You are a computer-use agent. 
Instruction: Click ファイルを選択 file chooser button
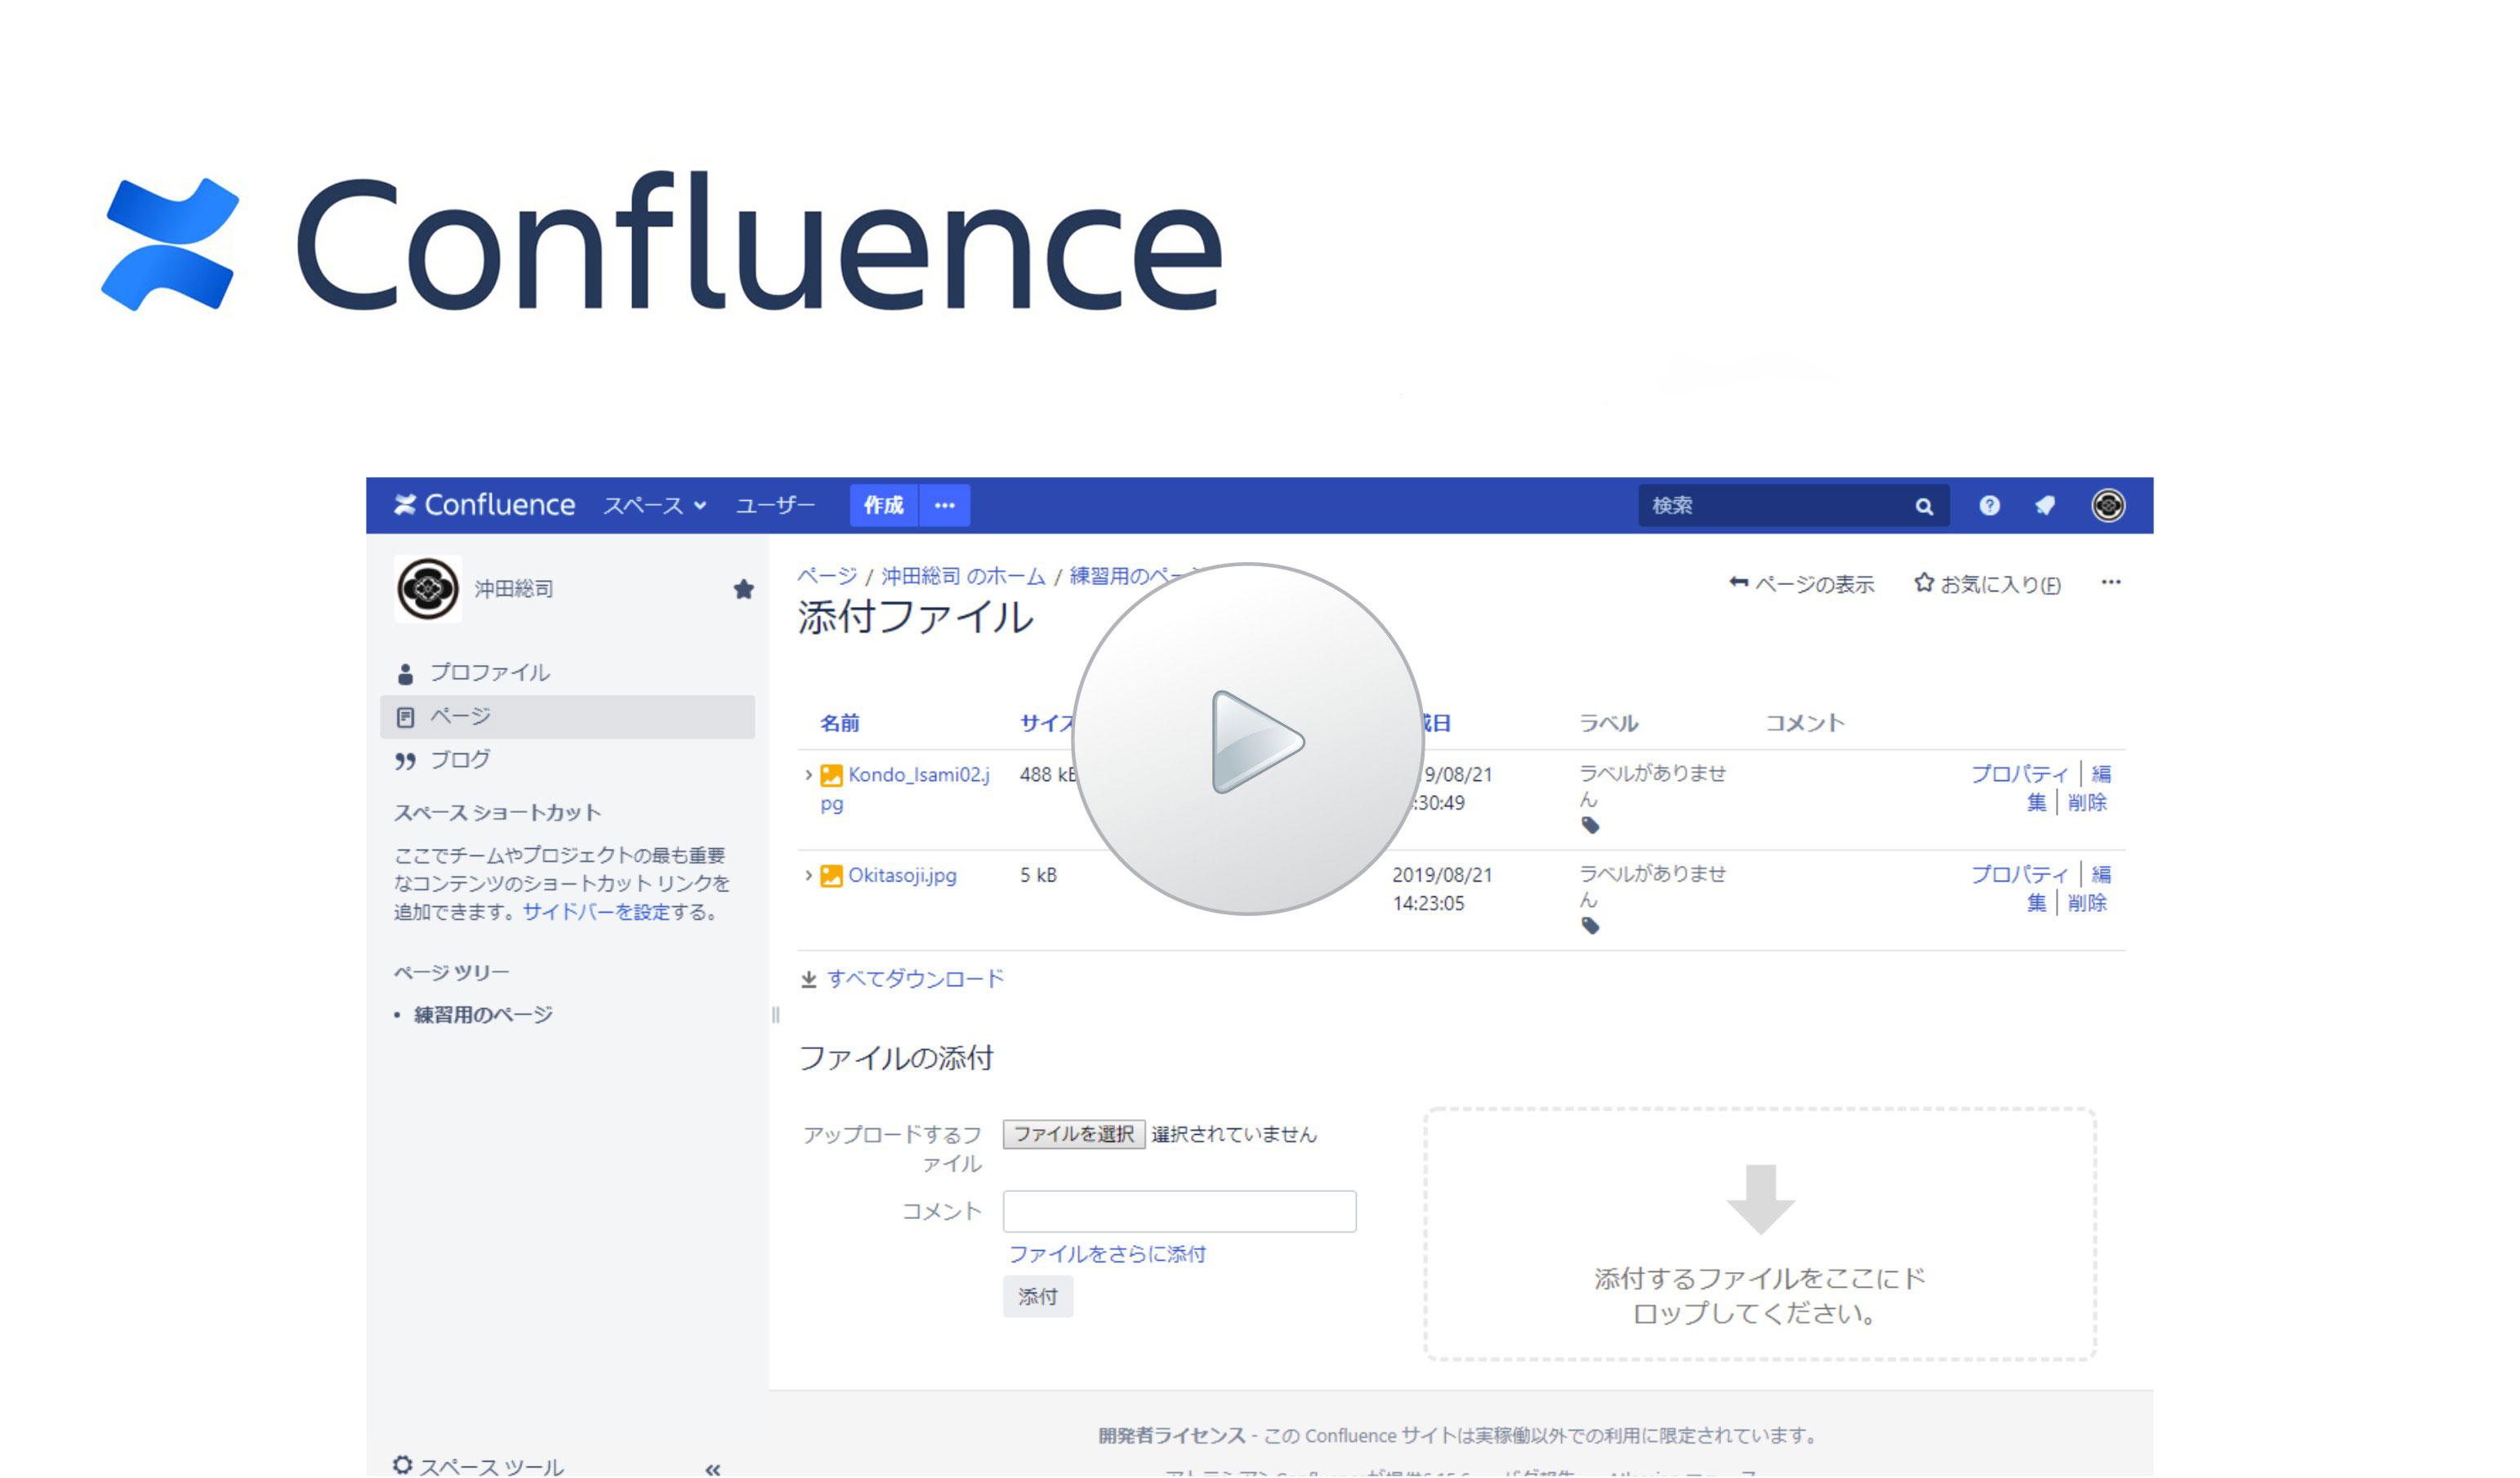1074,1134
